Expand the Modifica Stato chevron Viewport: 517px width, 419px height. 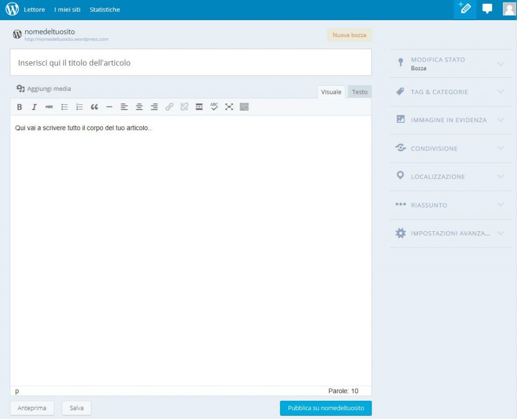click(500, 64)
